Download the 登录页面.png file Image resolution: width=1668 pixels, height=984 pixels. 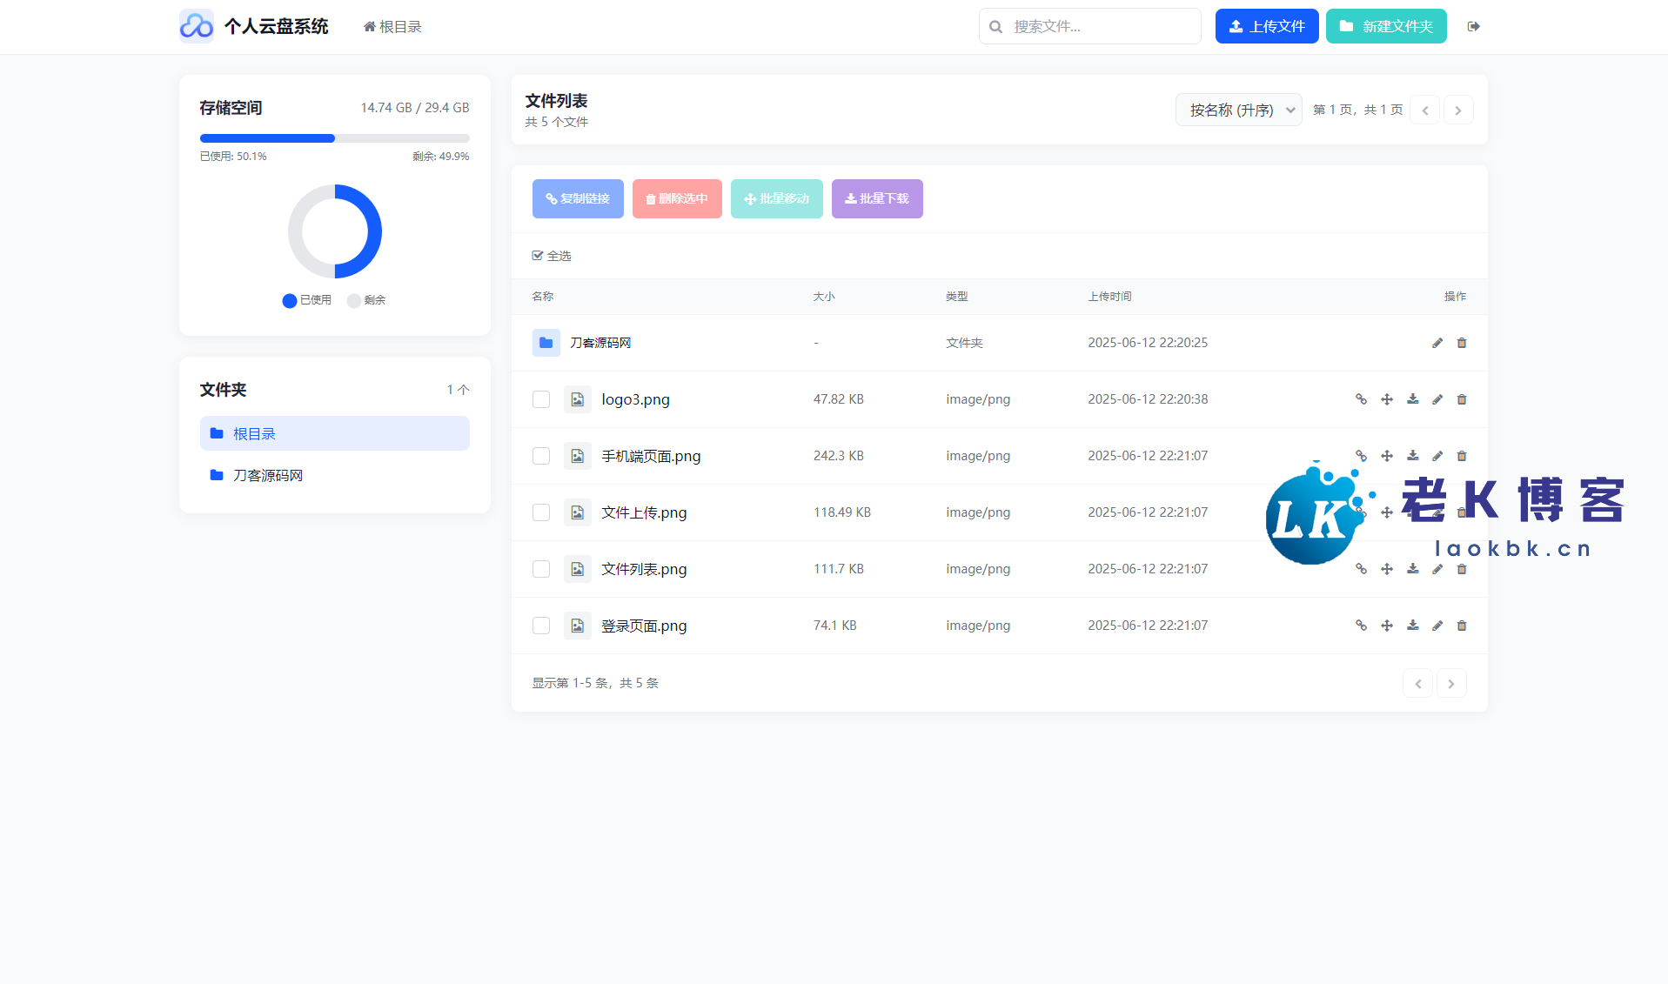[x=1412, y=626]
